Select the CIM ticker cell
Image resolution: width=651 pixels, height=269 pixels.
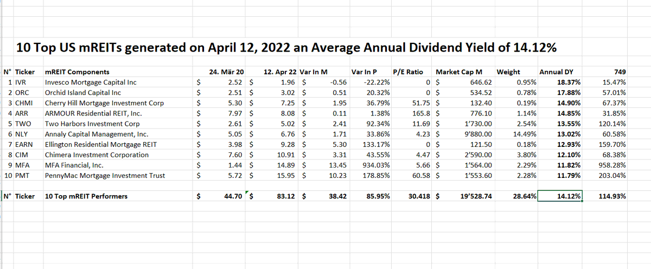point(22,155)
